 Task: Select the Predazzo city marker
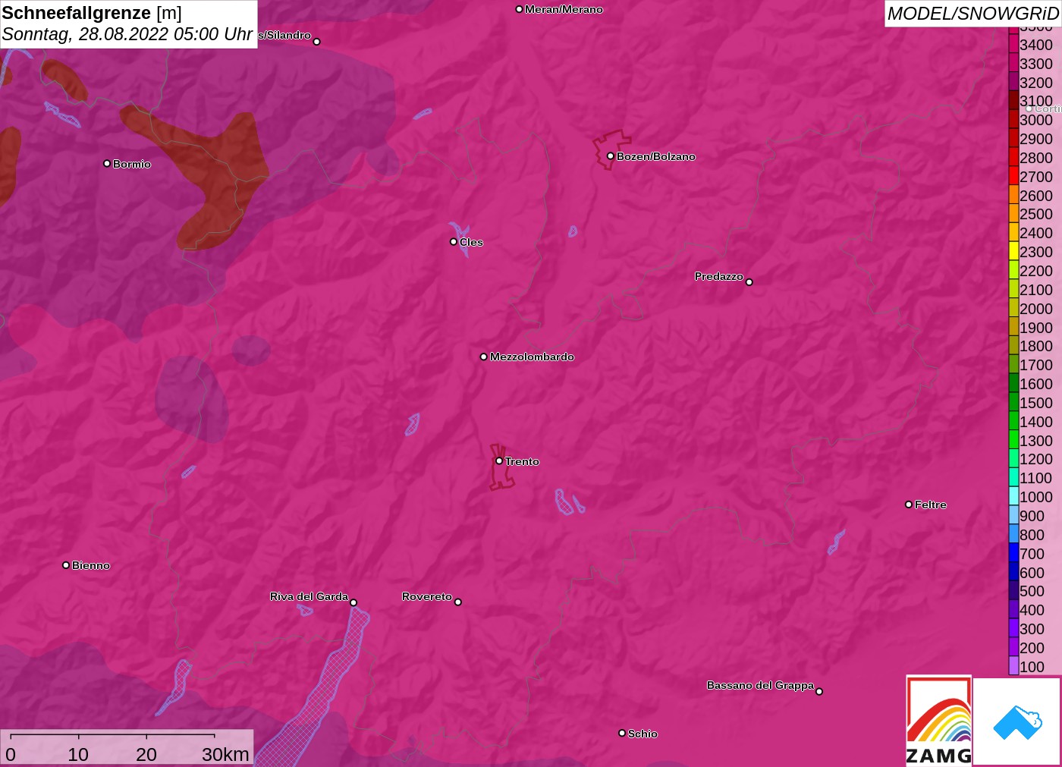coord(749,281)
